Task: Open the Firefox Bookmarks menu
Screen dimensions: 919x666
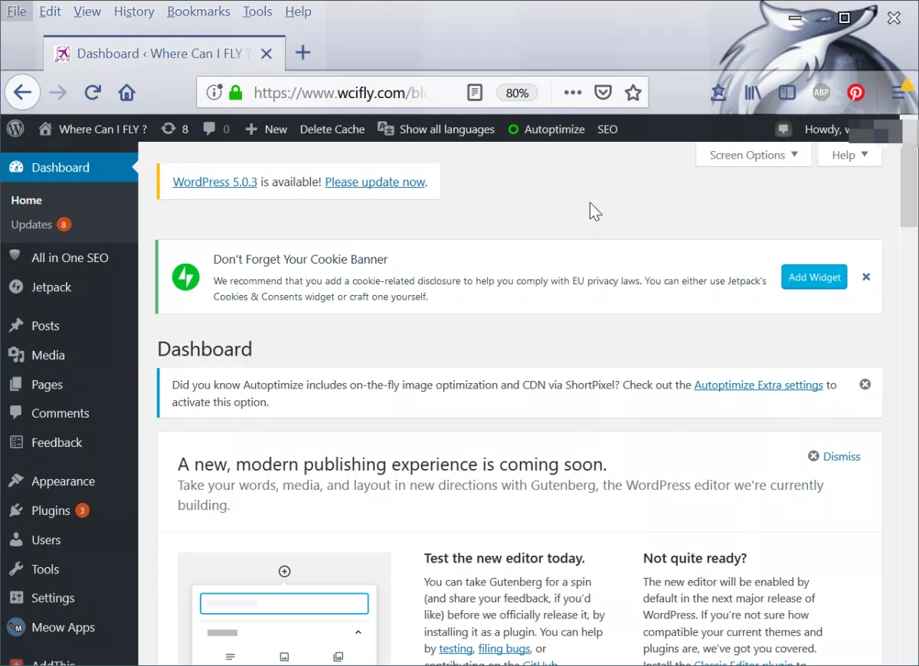Action: click(x=198, y=11)
